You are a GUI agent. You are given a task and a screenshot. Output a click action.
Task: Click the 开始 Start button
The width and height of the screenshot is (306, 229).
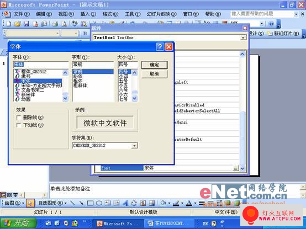(x=18, y=223)
